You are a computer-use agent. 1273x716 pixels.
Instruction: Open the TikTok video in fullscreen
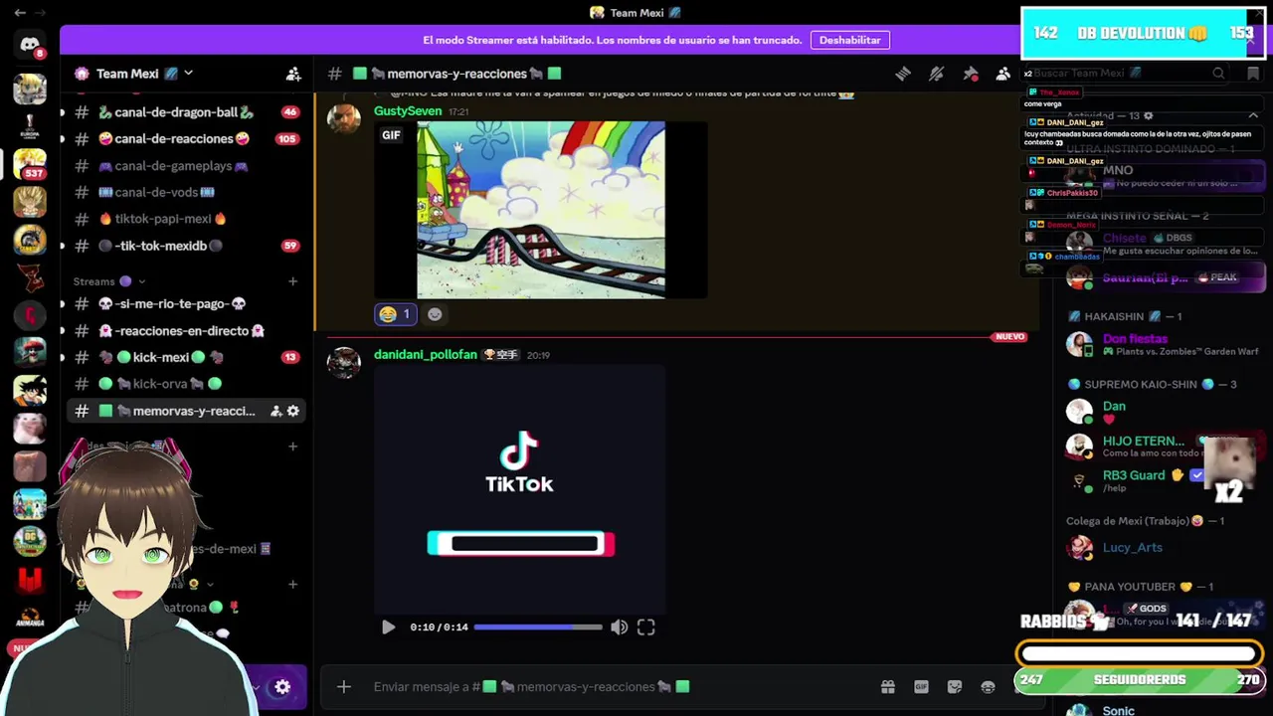pos(646,627)
